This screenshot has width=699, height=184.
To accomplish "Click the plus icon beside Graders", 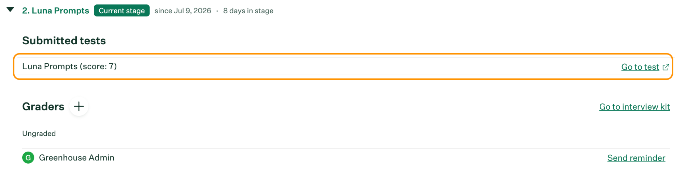I will 79,106.
